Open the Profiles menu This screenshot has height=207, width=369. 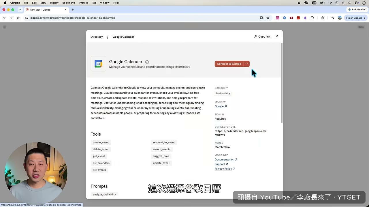84,3
